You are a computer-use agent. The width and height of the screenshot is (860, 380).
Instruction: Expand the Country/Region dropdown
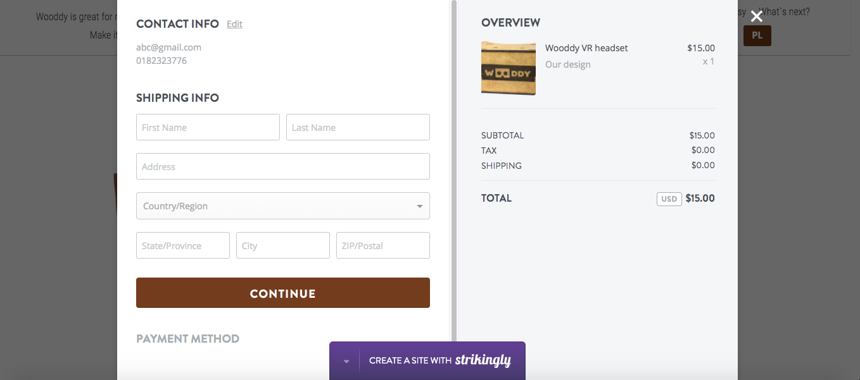tap(282, 205)
